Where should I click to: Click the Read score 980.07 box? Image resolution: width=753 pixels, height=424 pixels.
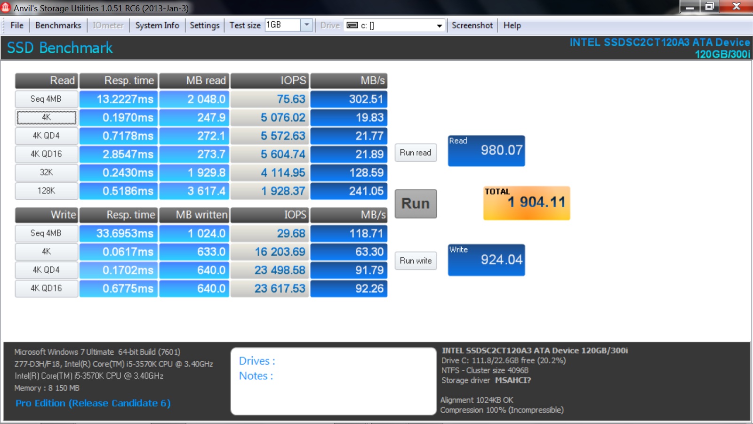[x=486, y=151]
